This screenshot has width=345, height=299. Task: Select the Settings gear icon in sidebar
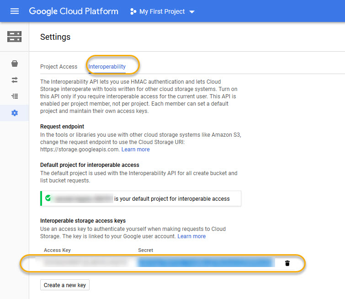(15, 113)
